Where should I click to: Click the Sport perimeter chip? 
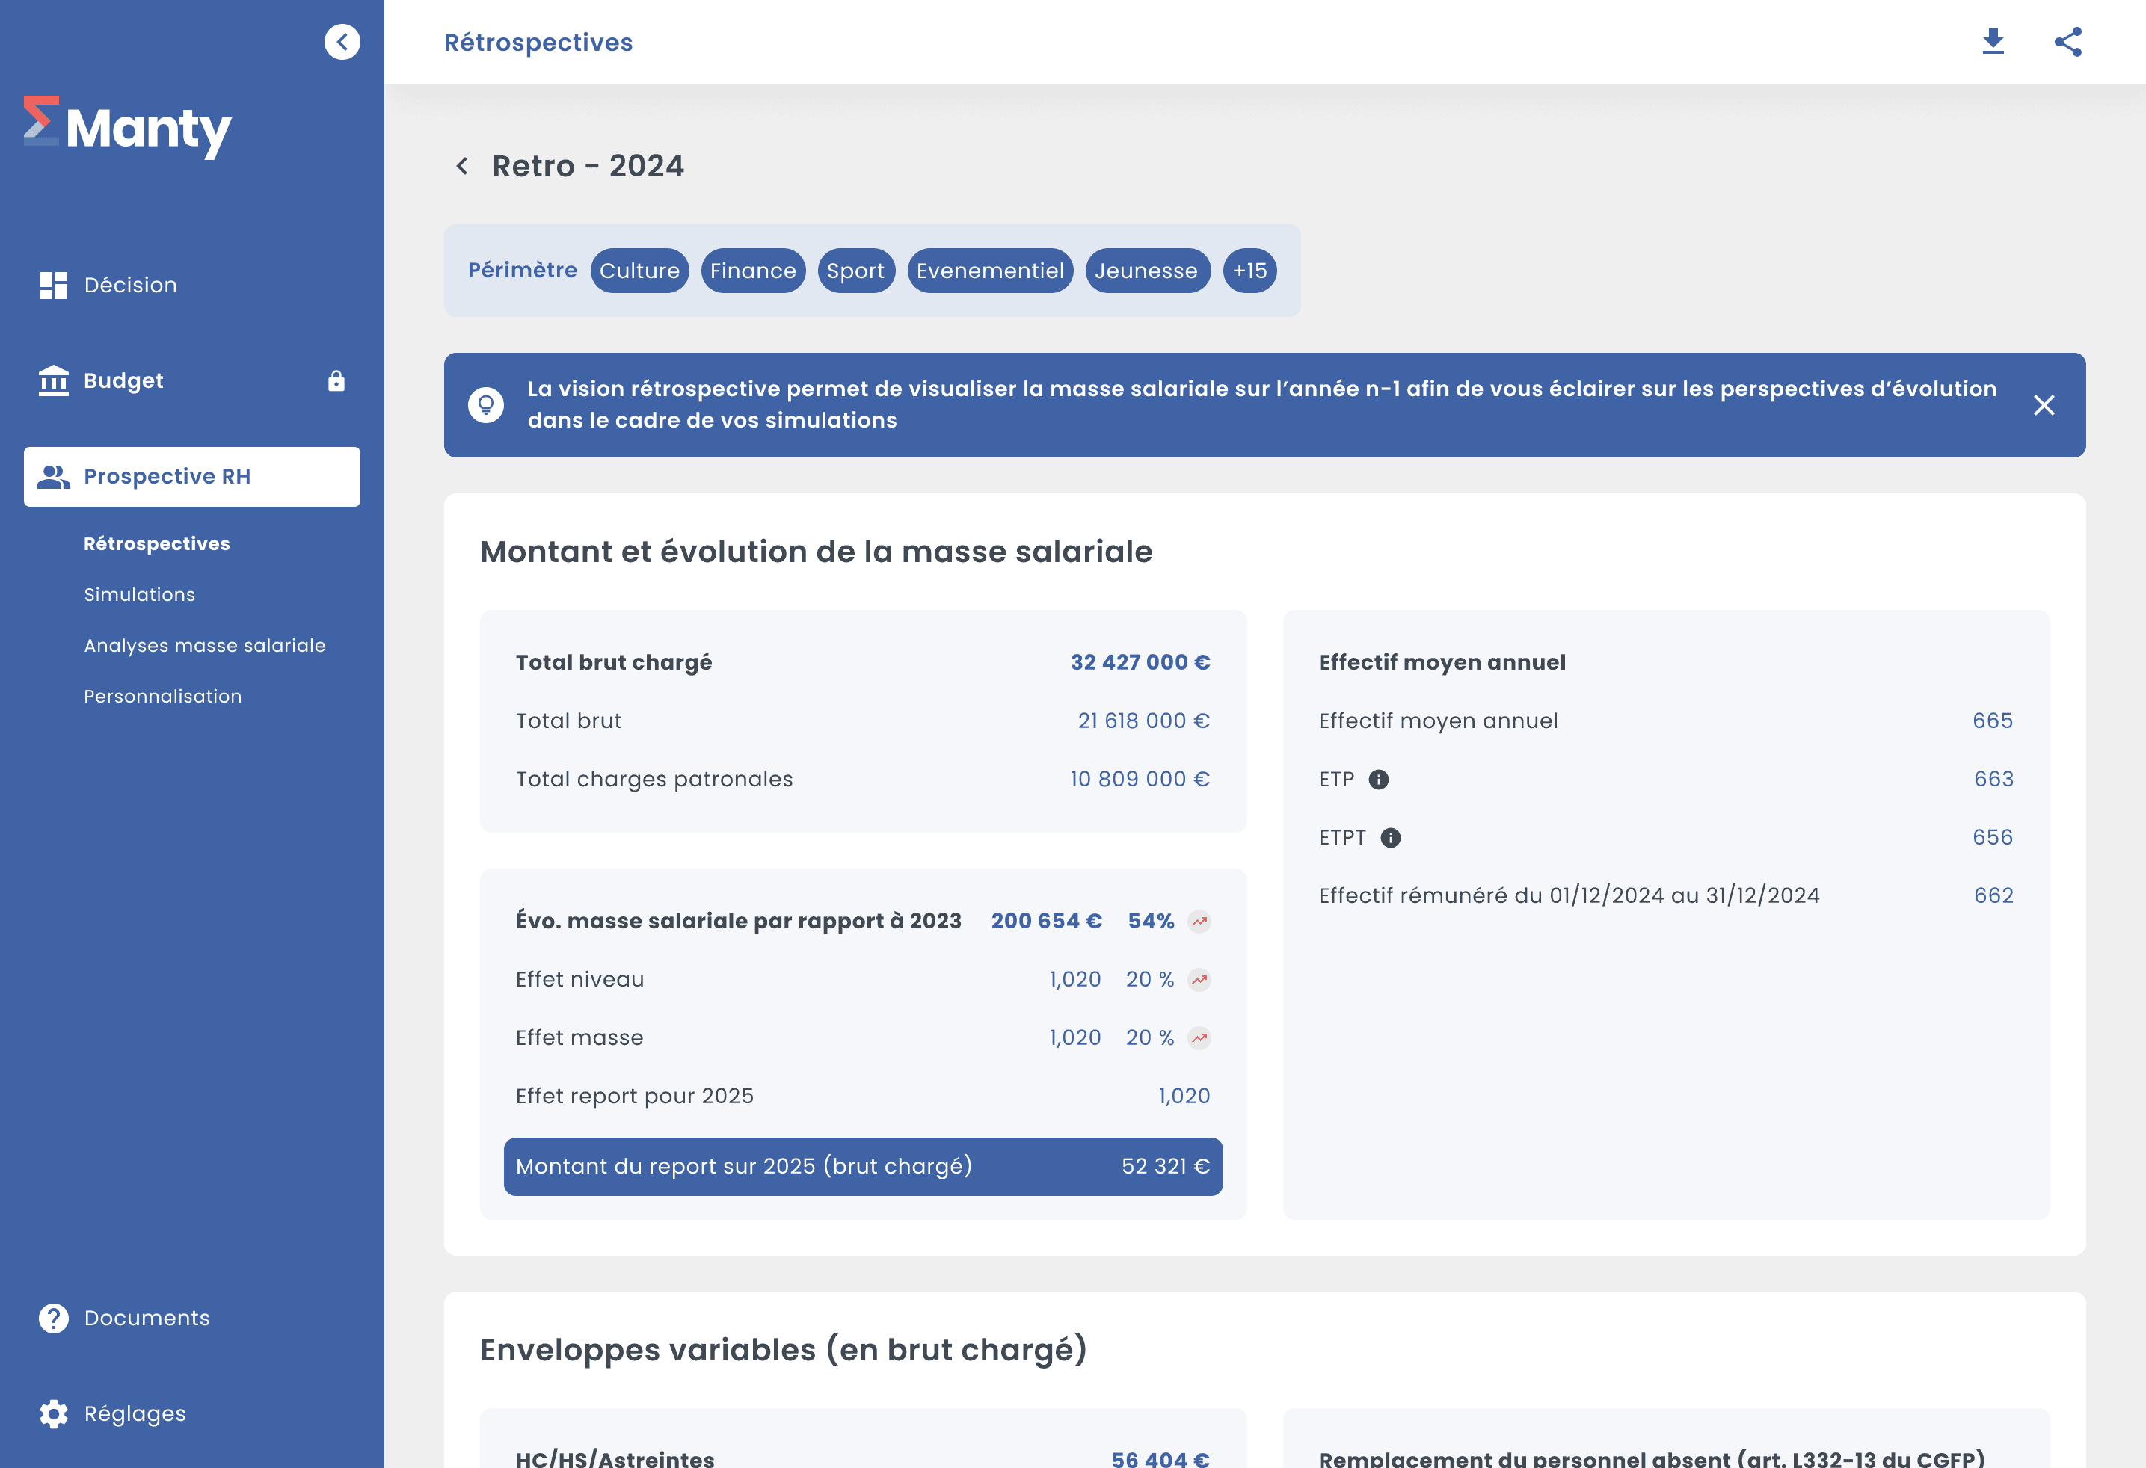point(856,271)
